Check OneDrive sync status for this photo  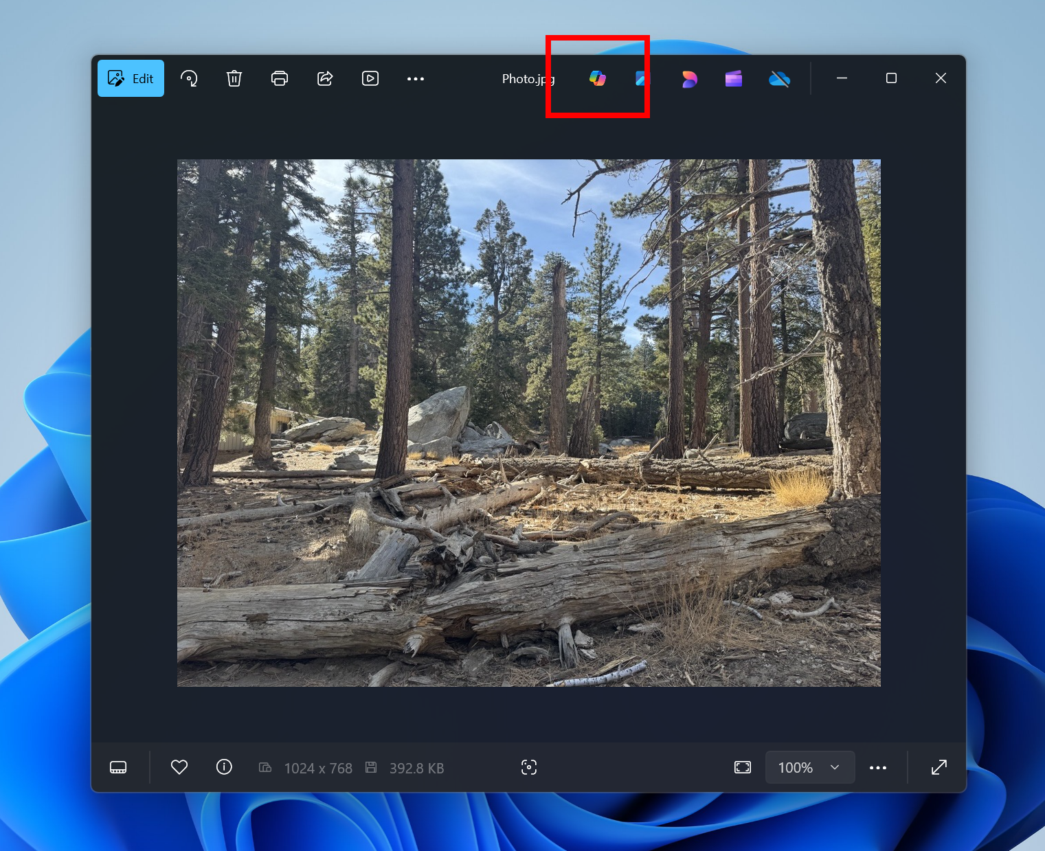[779, 78]
